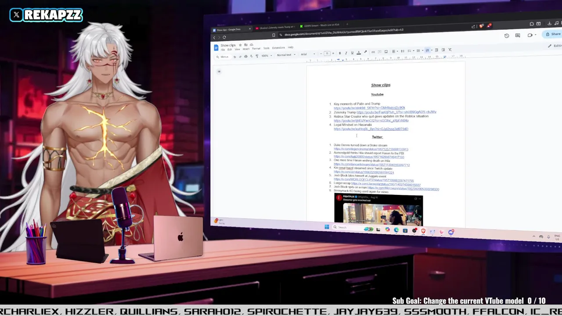The height and width of the screenshot is (316, 562).
Task: Toggle bold formatting
Action: click(340, 53)
